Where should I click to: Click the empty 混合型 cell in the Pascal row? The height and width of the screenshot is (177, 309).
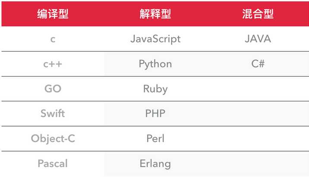point(258,164)
